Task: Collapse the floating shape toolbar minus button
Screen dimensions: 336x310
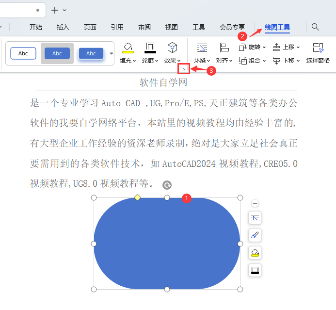Action: pyautogui.click(x=255, y=203)
